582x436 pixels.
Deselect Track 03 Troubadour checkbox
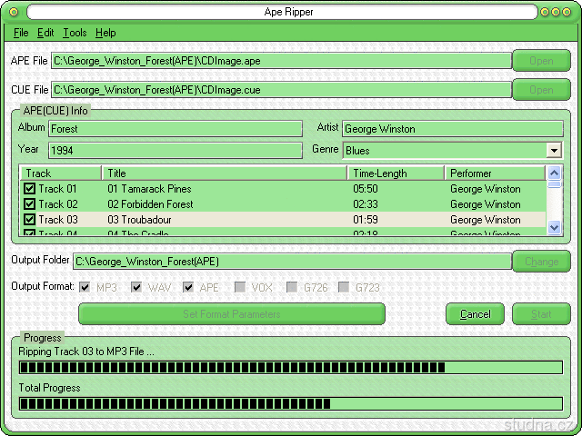(x=29, y=220)
